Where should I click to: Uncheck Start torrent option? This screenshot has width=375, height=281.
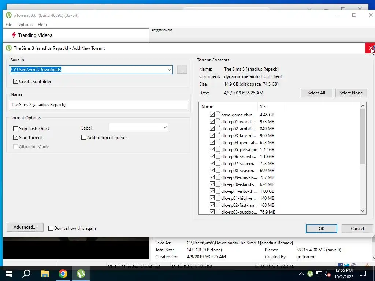pos(15,138)
